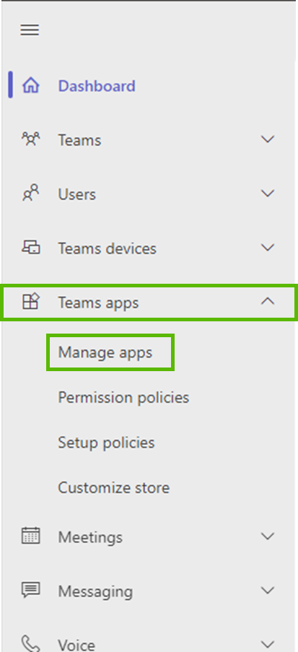298x652 pixels.
Task: Click the Teams devices icon
Action: point(31,248)
